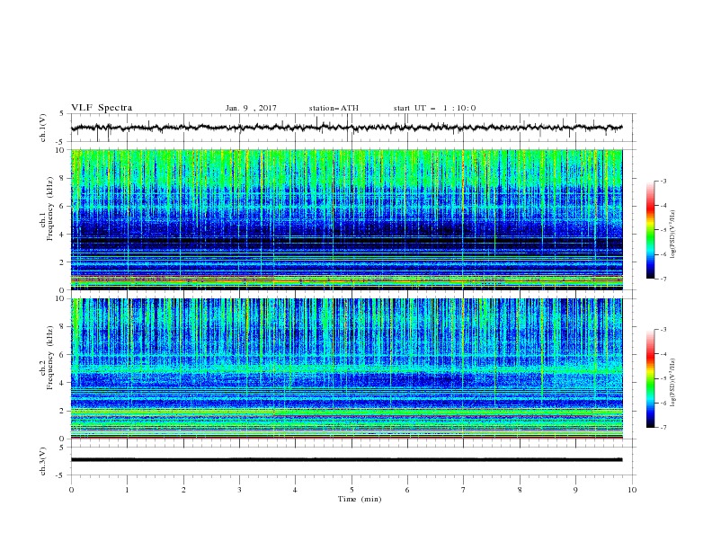Viewport: 712px width, 550px height.
Task: Click the 'station=ATH' label
Action: click(334, 108)
